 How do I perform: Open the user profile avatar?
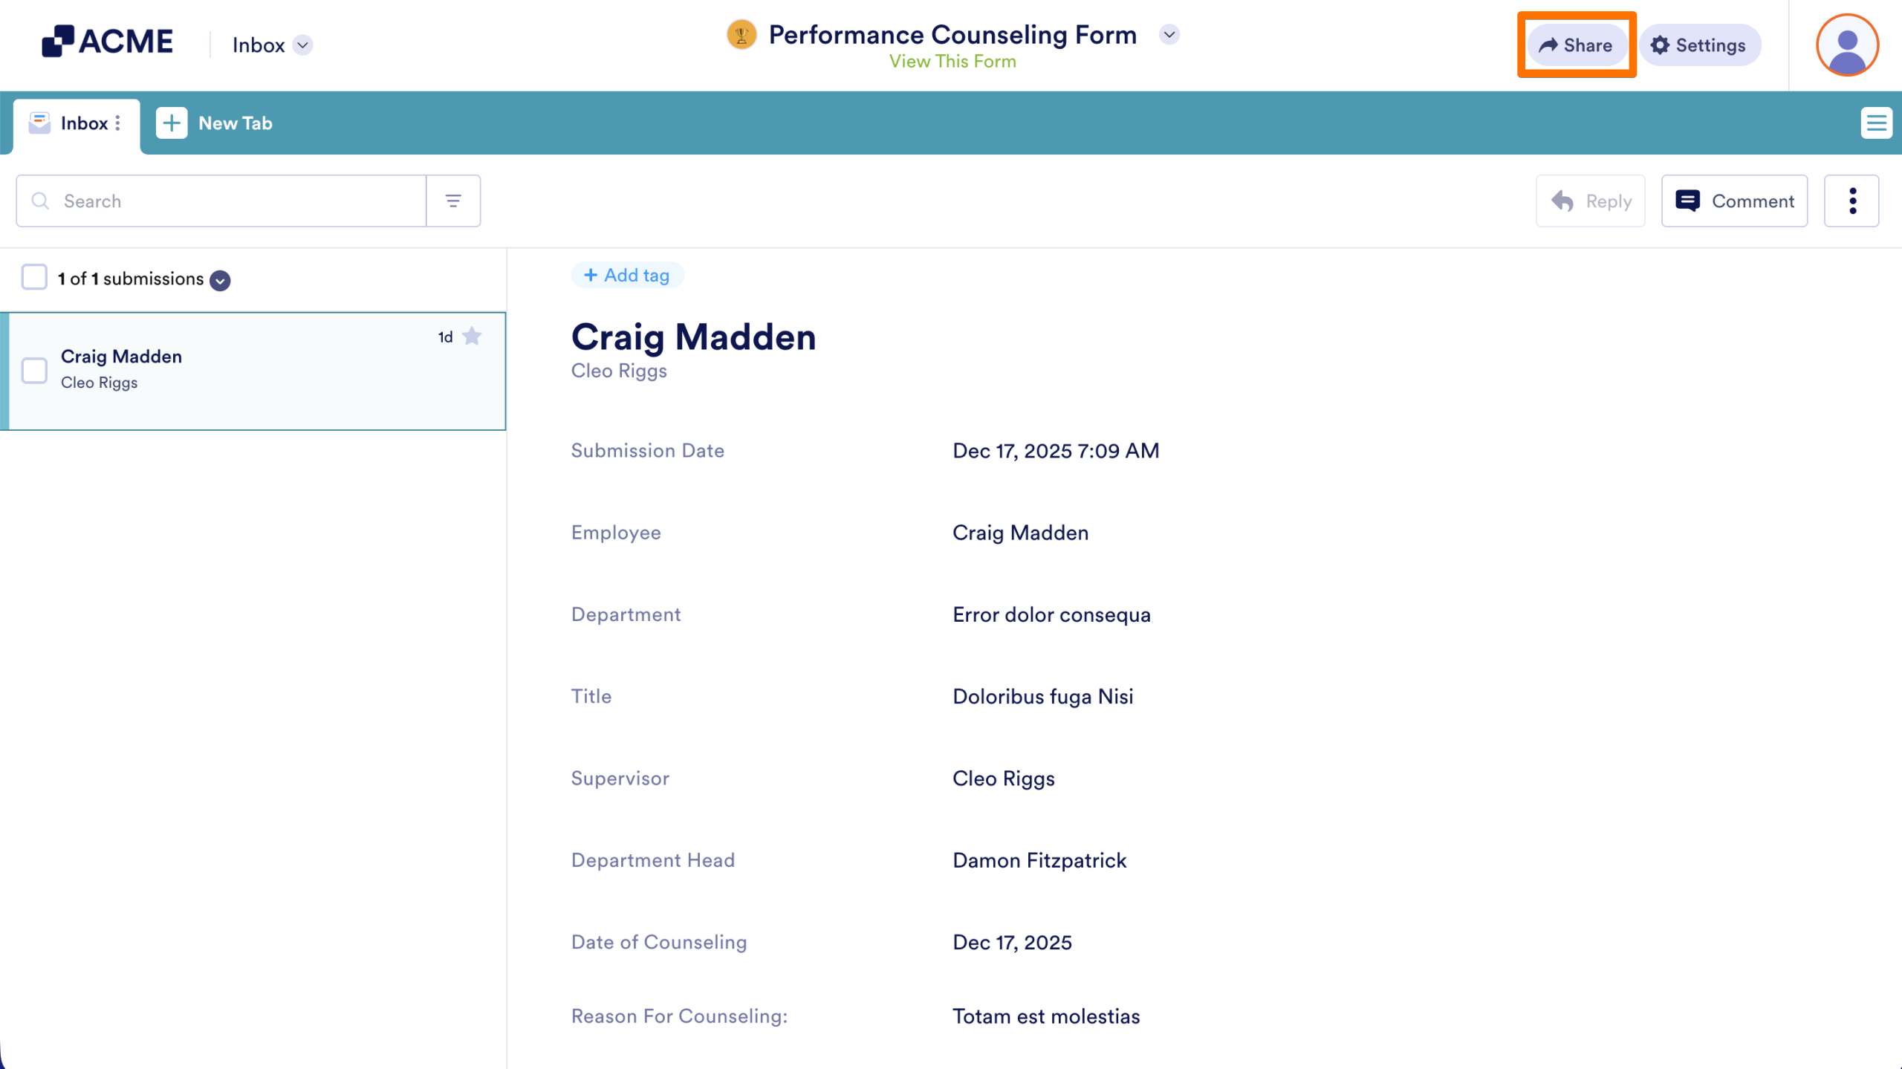pos(1847,45)
